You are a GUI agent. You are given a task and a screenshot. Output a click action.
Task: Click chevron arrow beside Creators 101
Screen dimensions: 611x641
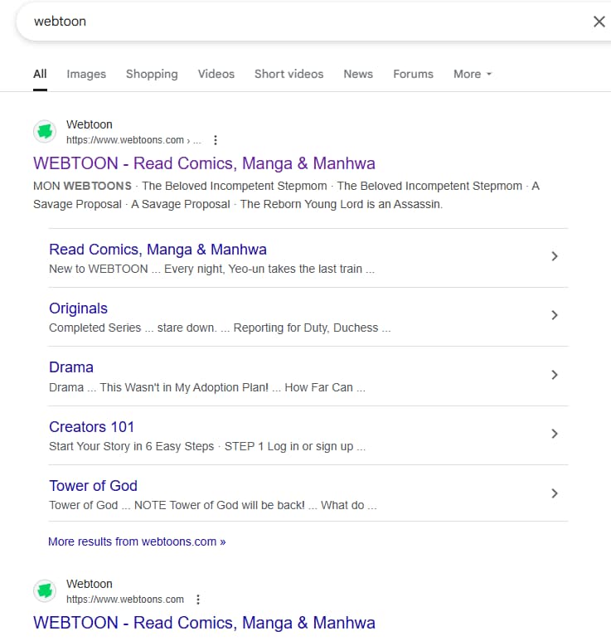click(555, 434)
